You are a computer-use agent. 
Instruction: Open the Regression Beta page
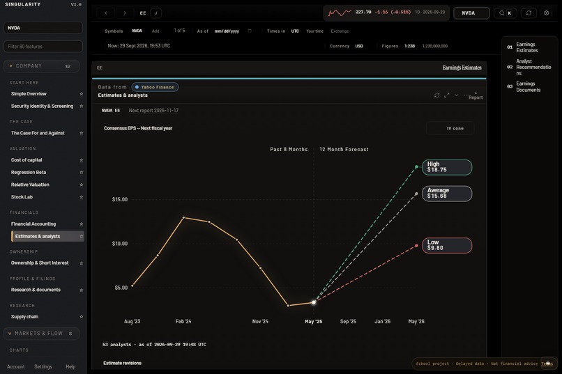(29, 173)
